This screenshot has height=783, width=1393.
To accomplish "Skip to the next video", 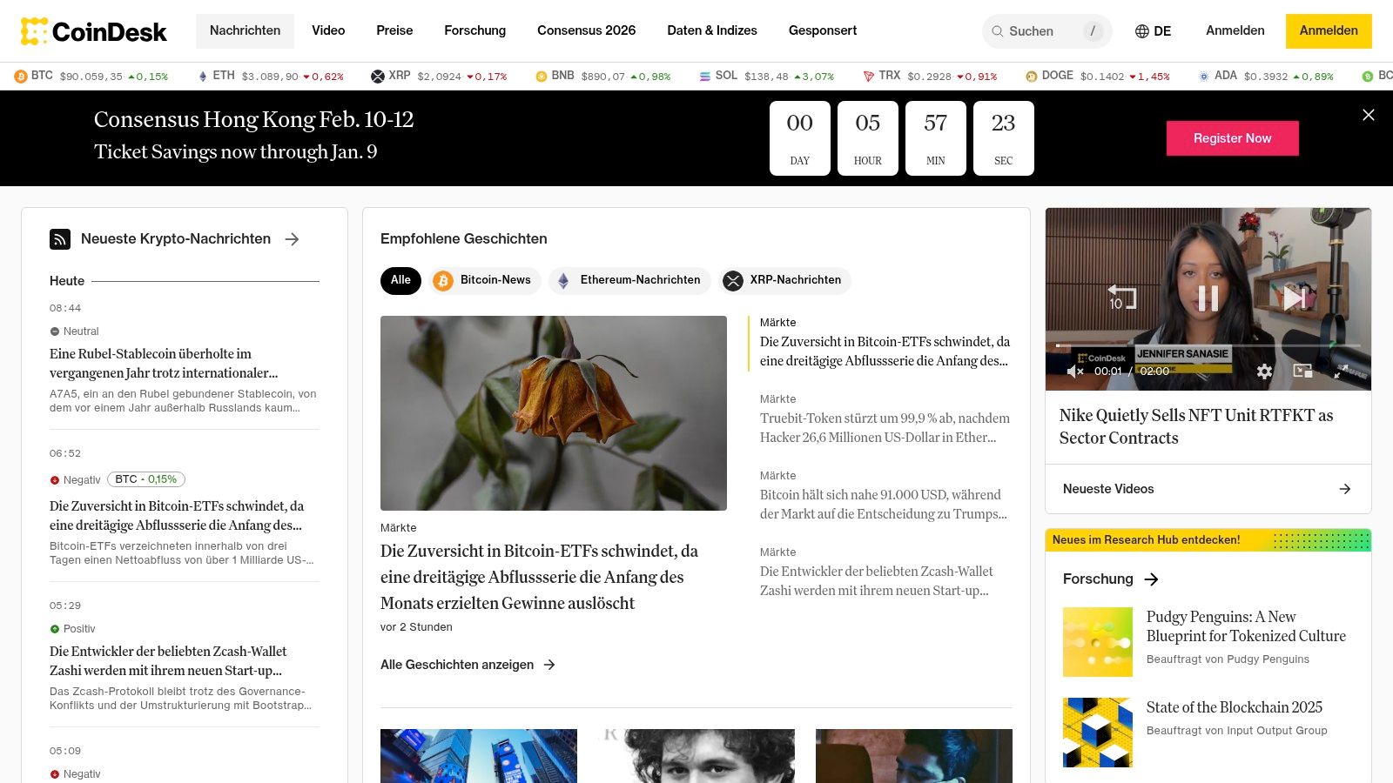I will tap(1296, 298).
